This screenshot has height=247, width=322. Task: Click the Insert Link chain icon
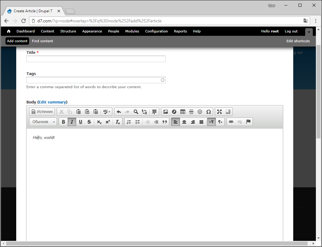[231, 122]
